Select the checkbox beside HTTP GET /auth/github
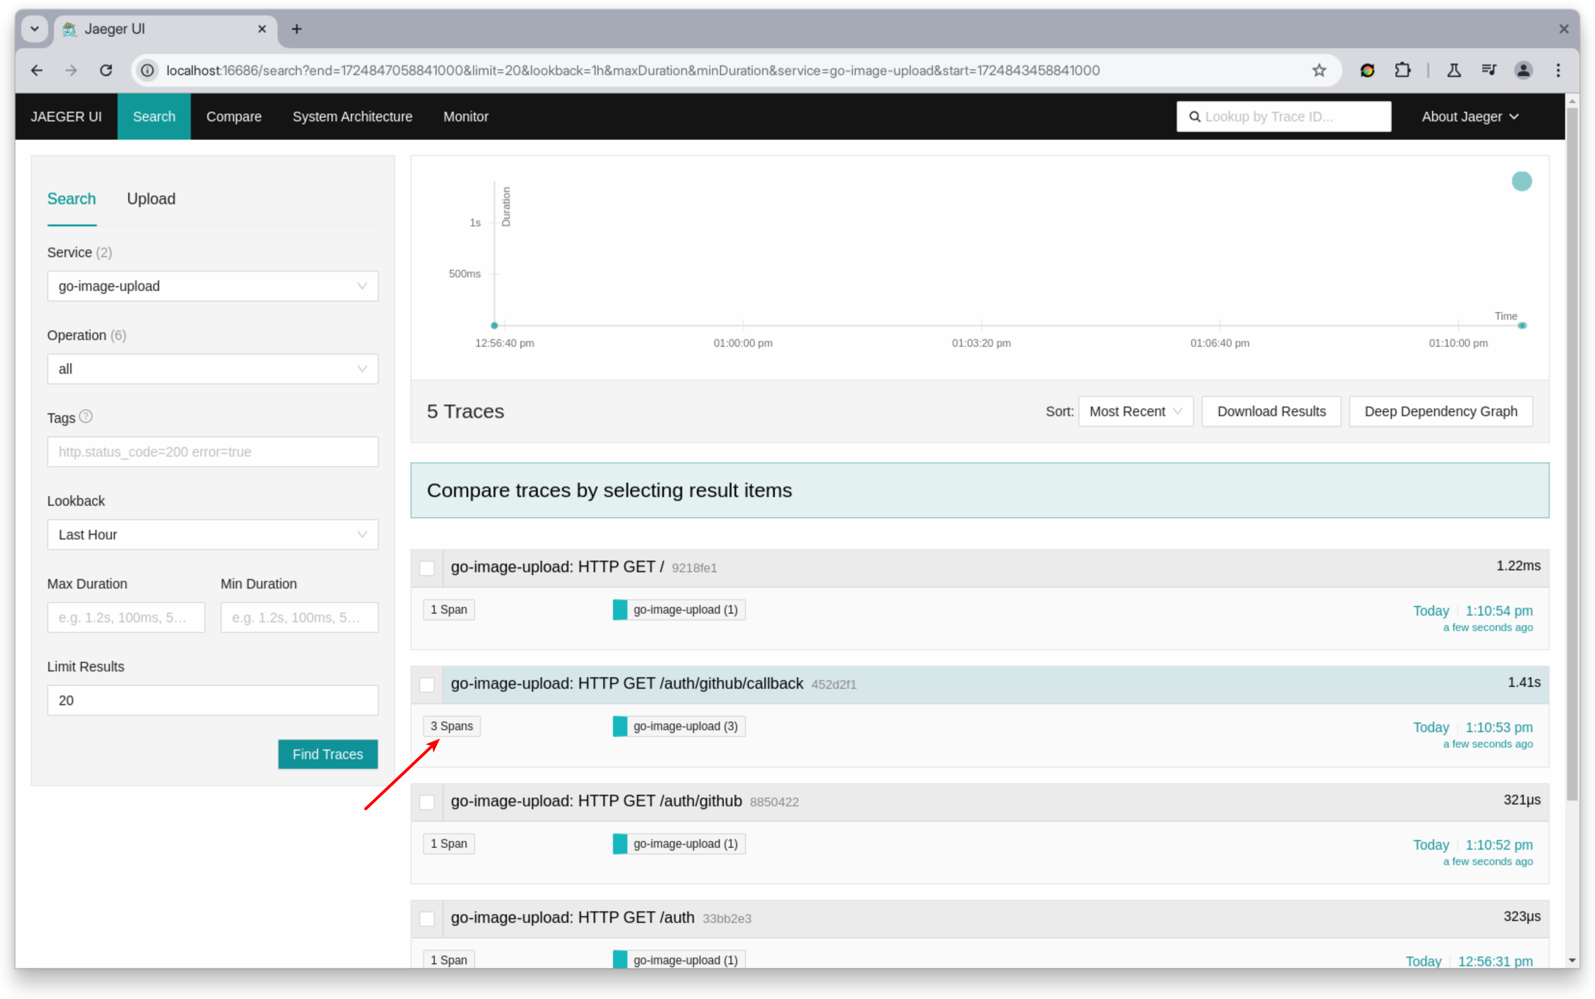The height and width of the screenshot is (999, 1595). (427, 802)
